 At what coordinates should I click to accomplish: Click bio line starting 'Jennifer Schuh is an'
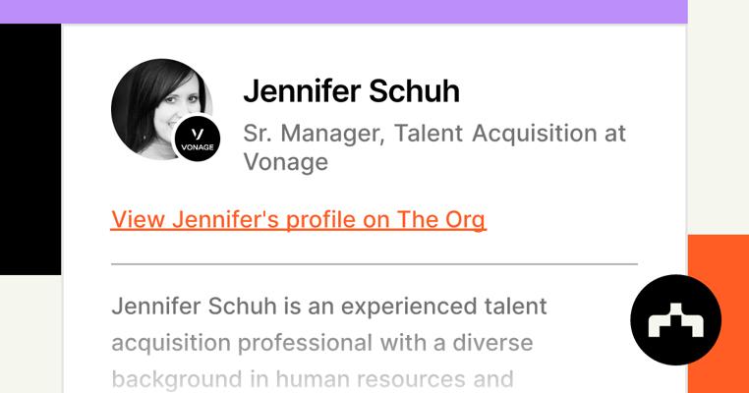coord(328,306)
